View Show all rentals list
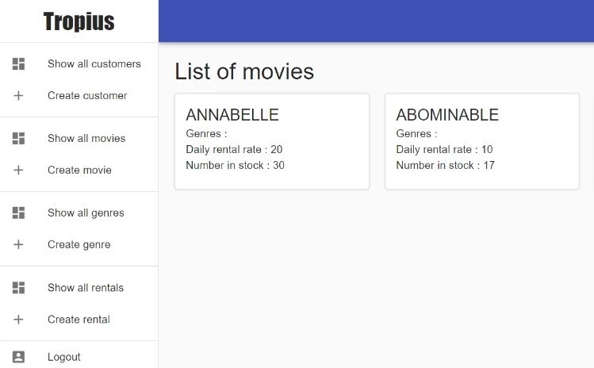594x368 pixels. pos(86,288)
